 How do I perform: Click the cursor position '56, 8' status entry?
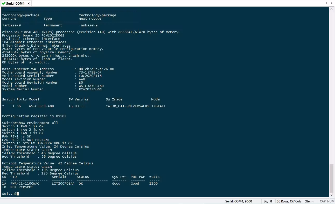pos(268,201)
